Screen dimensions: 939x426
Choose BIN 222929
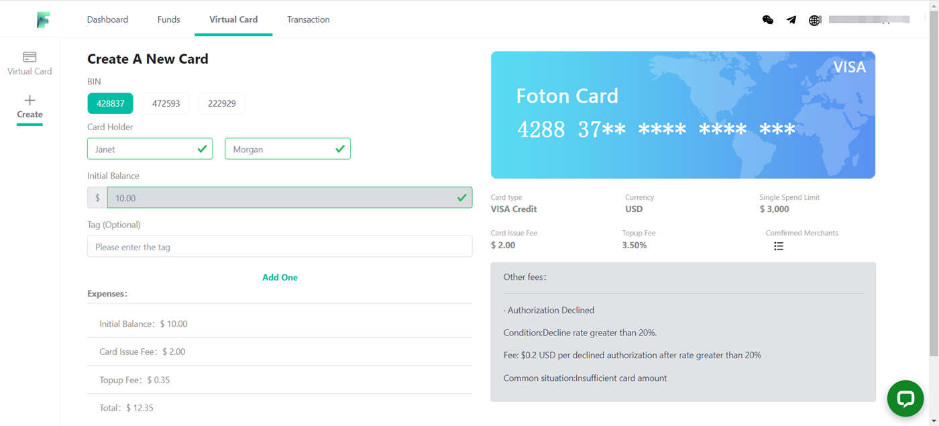click(x=222, y=103)
